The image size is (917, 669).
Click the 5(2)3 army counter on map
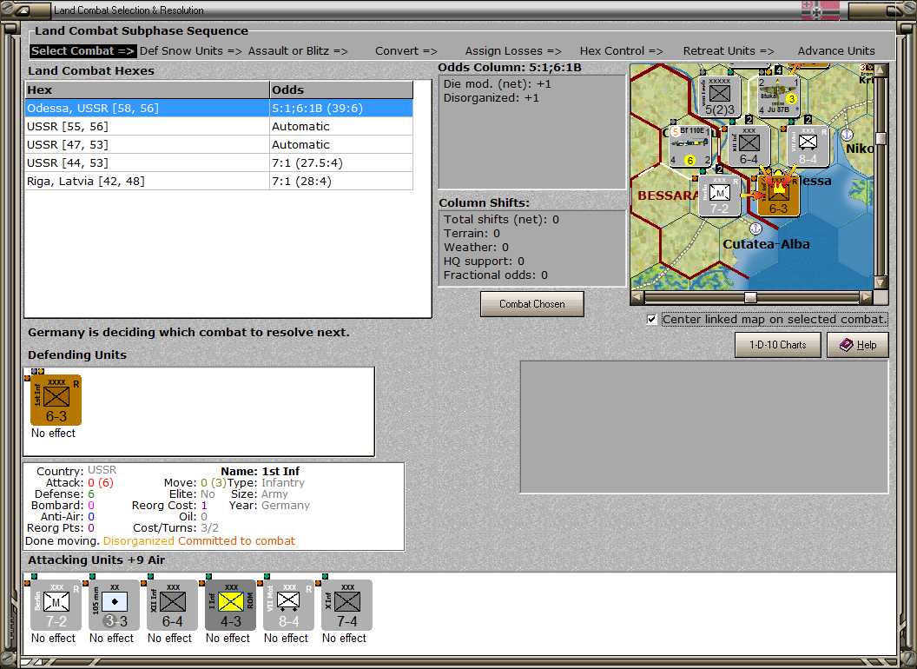tap(719, 96)
